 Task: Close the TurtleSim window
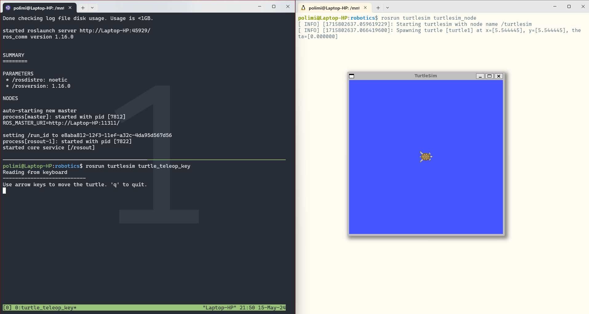click(x=499, y=76)
